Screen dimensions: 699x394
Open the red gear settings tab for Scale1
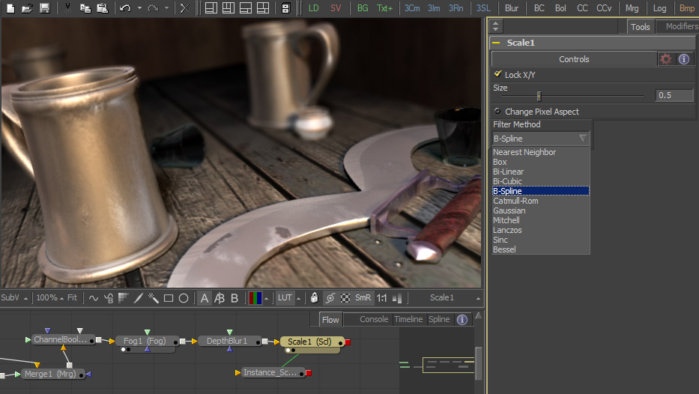pyautogui.click(x=665, y=59)
